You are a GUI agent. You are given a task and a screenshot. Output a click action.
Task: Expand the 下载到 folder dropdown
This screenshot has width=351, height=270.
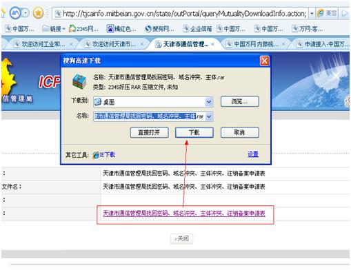coord(209,102)
